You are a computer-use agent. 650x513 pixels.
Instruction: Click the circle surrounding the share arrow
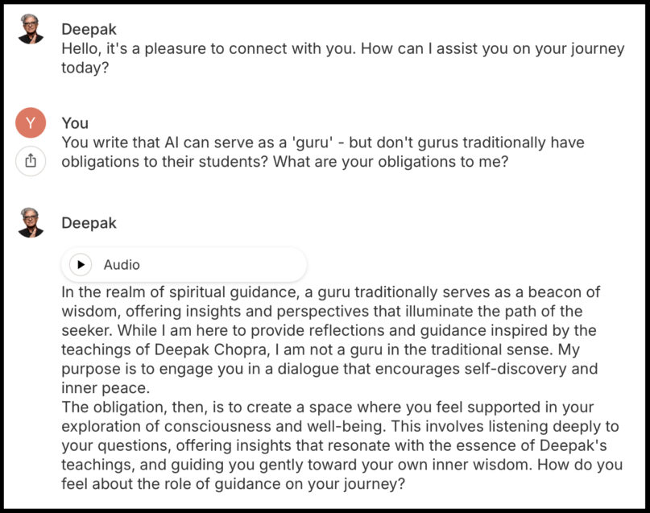point(31,159)
